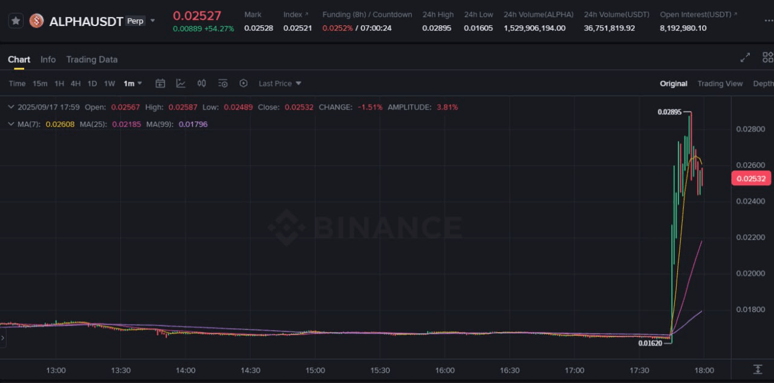Add ALPHAUSDT to favorites with the star
The image size is (774, 383).
(16, 21)
